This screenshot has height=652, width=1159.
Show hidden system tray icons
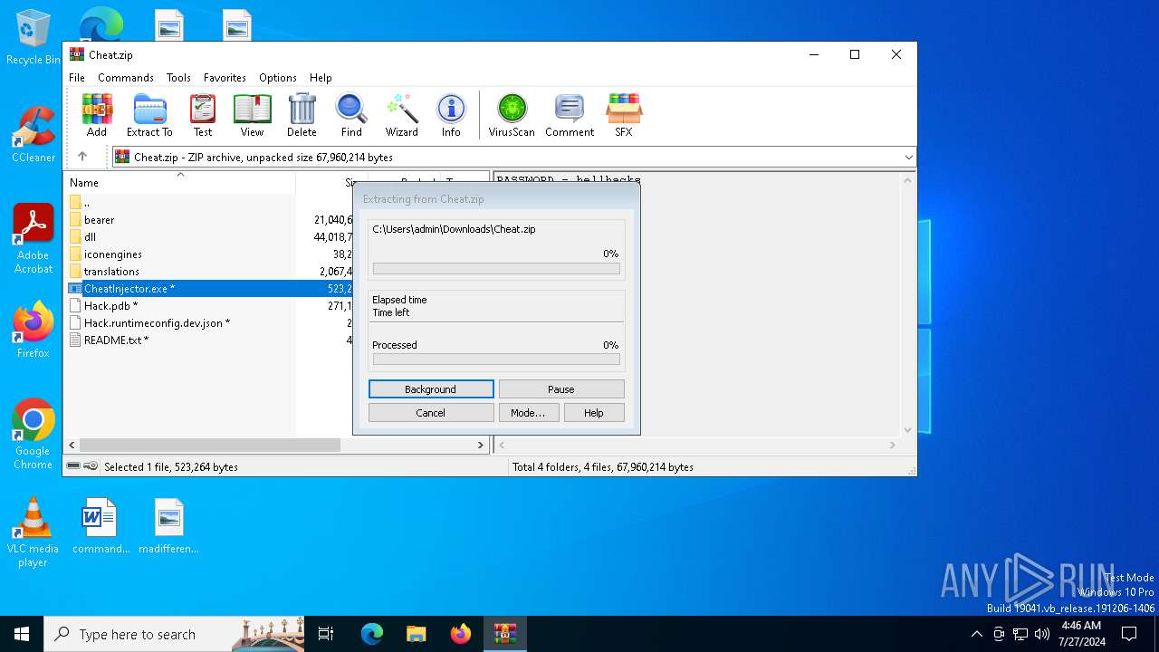click(x=976, y=634)
